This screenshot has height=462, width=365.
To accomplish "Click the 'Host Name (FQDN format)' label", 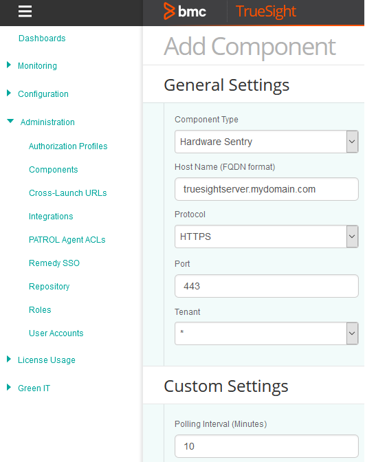I will click(x=225, y=167).
